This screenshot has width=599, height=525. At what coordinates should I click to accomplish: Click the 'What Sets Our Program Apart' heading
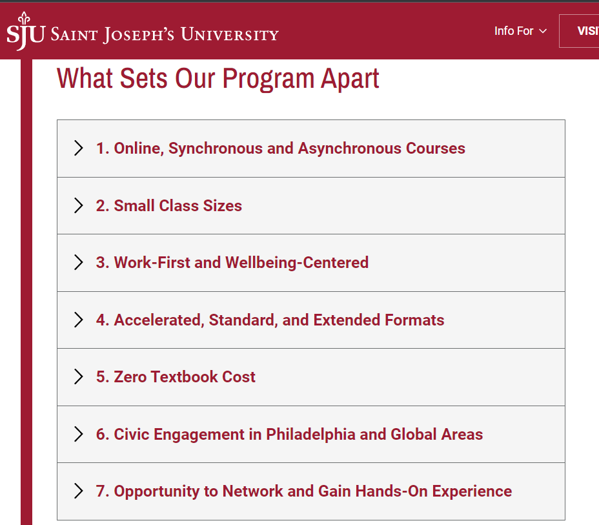[x=218, y=78]
